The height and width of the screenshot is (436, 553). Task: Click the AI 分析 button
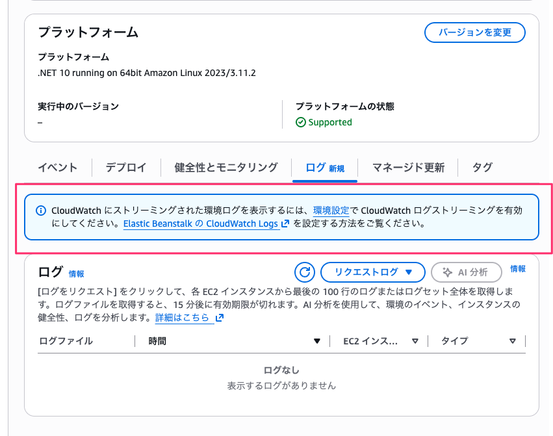click(x=466, y=272)
